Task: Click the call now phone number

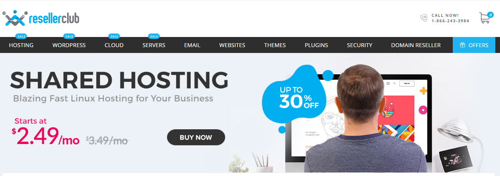Action: (x=450, y=21)
